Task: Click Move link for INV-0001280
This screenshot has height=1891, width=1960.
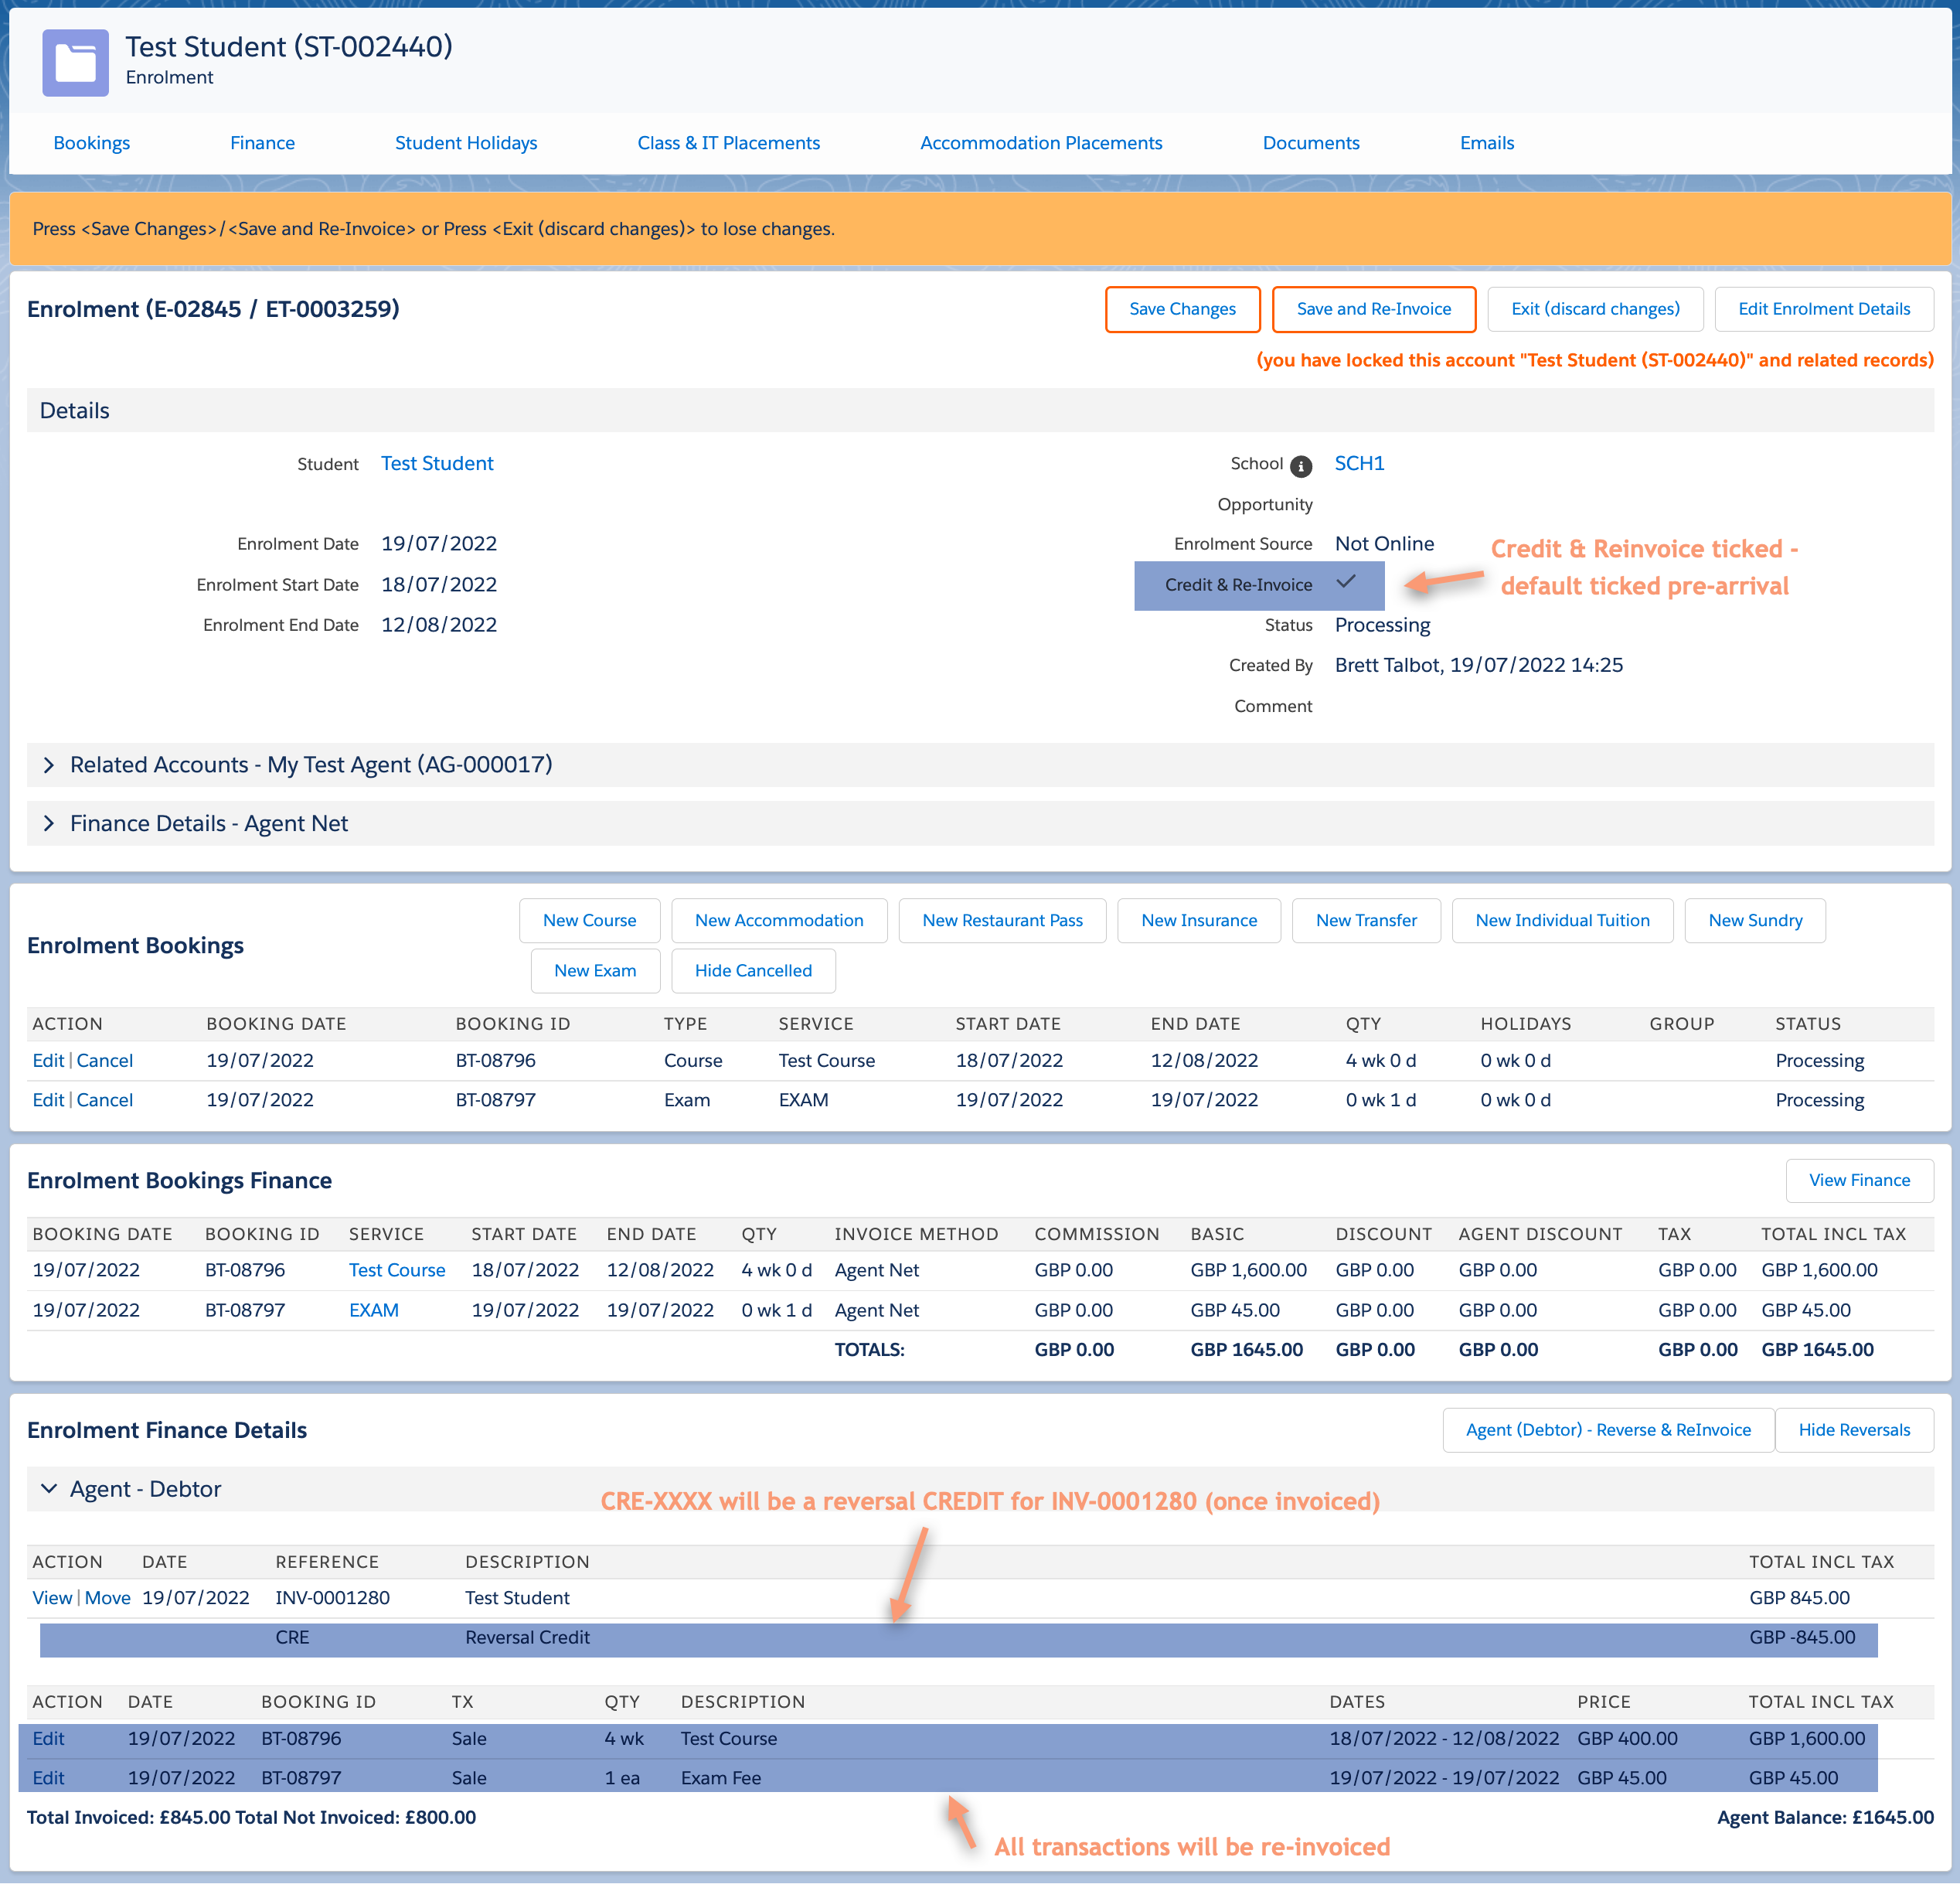Action: coord(107,1598)
